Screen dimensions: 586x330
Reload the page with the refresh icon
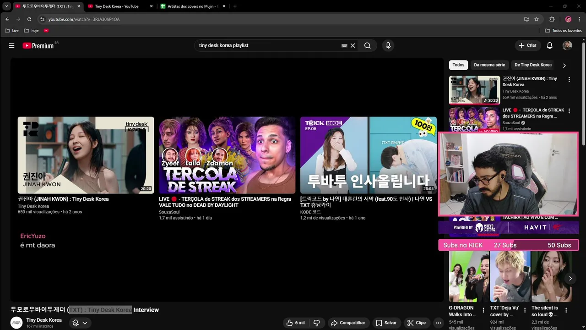pos(29,19)
